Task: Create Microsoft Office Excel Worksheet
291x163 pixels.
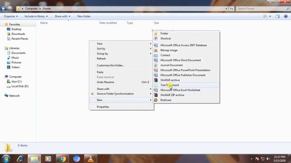Action: (x=186, y=90)
